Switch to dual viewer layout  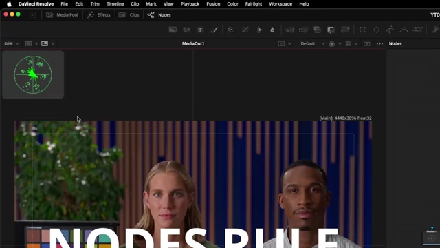366,43
